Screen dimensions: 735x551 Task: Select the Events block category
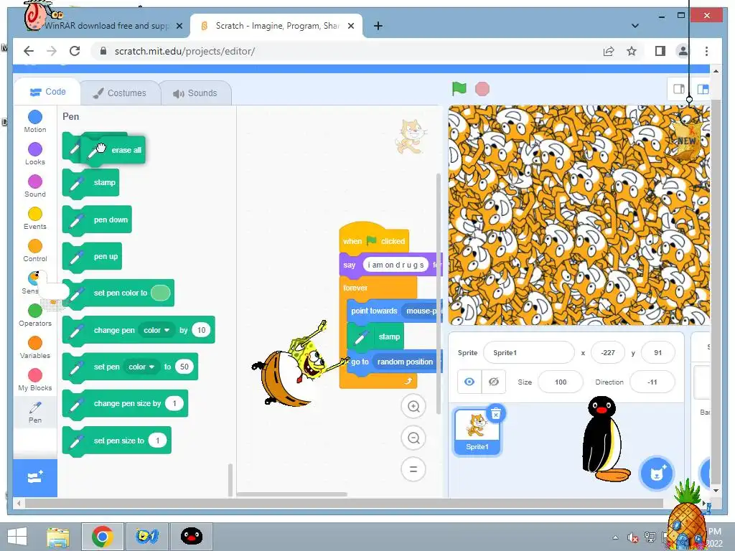tap(35, 218)
